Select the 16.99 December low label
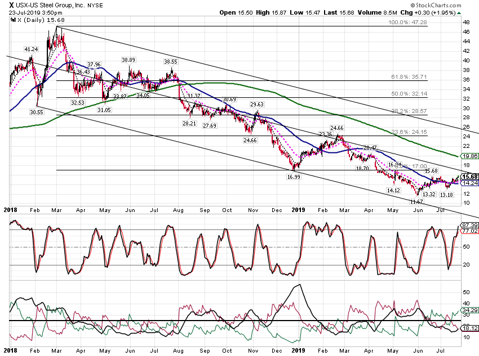 (x=294, y=177)
